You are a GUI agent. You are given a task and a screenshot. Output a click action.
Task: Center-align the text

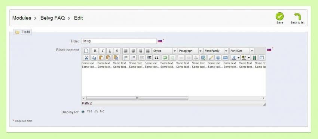coord(133,51)
